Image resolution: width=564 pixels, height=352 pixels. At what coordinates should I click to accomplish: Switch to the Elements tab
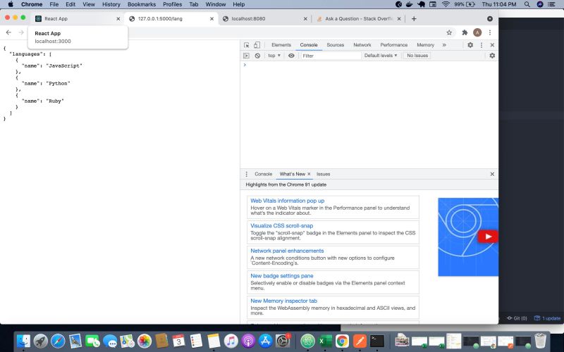pos(281,45)
